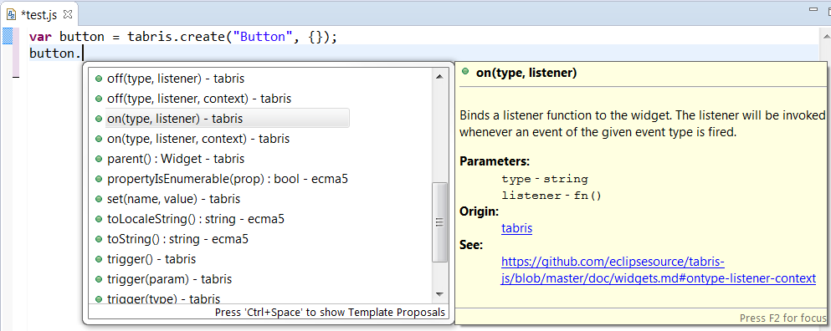Click green method icon beside off(type, listener)
Image resolution: width=831 pixels, height=331 pixels.
[x=98, y=79]
